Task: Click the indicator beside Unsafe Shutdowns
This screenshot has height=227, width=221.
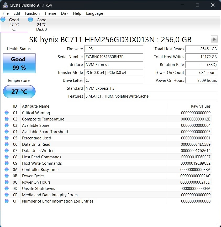Action: [x=6, y=188]
